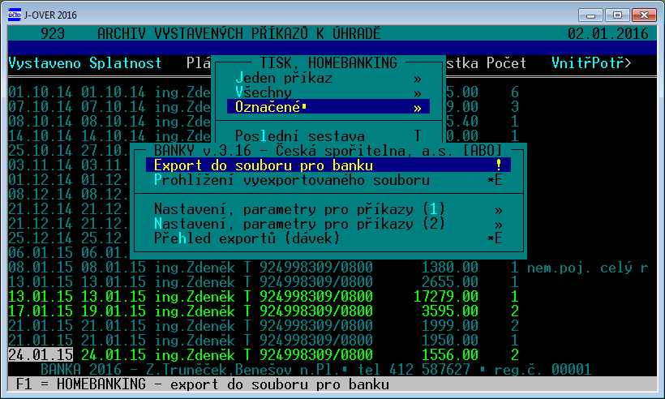This screenshot has width=665, height=399.
Task: Open 'Přehled exportů (dávek)' entry
Action: pyautogui.click(x=328, y=238)
